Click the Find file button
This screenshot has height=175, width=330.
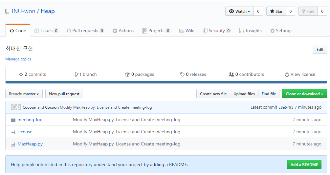click(x=269, y=94)
